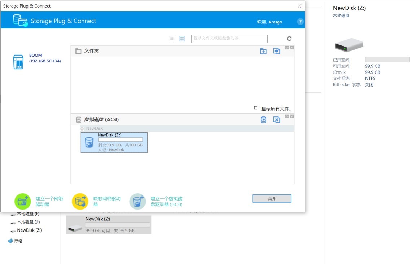Select the BOOM NAS device icon
The image size is (416, 264).
pos(18,62)
